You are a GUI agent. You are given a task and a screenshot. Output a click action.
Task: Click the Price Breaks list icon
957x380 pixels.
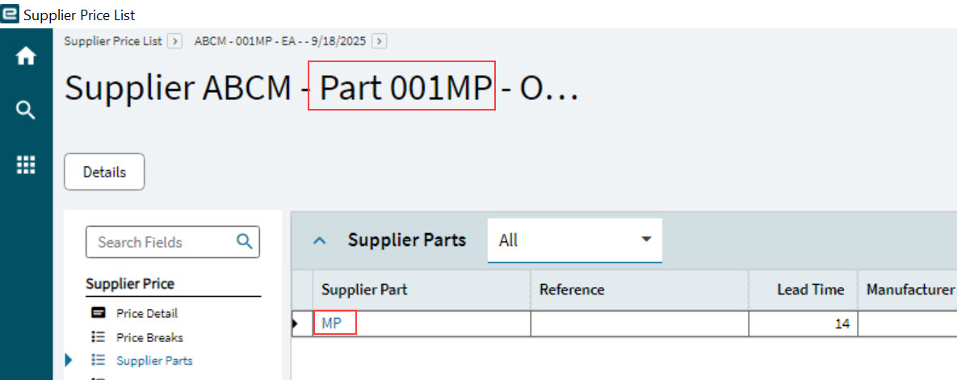click(99, 337)
